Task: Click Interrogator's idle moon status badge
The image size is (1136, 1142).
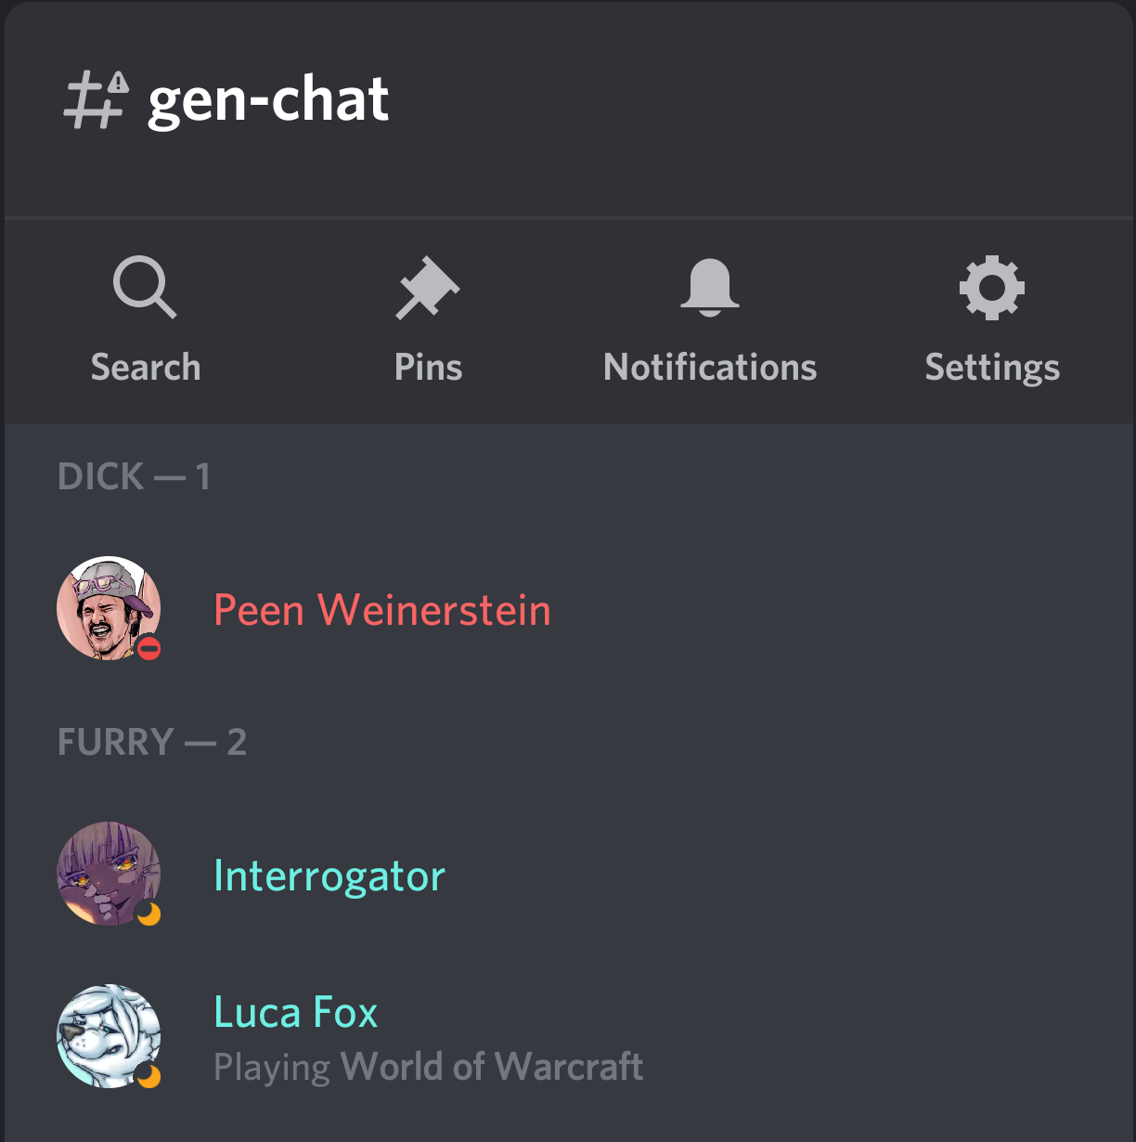Action: [148, 914]
